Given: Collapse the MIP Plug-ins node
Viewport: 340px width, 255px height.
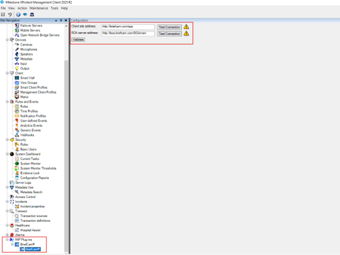Looking at the screenshot, I should [x=7, y=240].
